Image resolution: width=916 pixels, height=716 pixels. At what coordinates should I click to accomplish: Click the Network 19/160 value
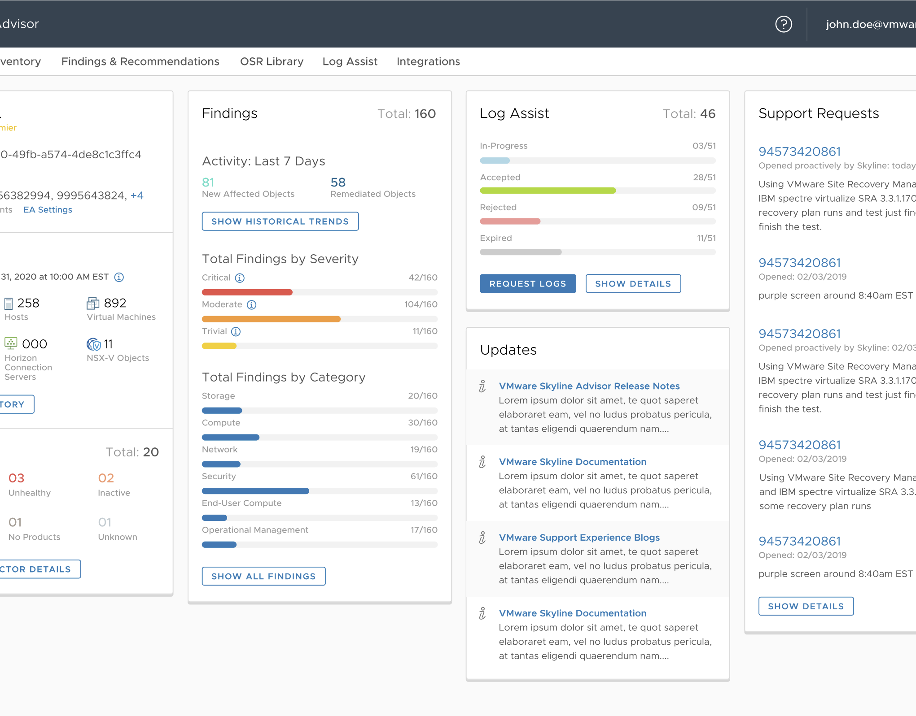point(424,450)
